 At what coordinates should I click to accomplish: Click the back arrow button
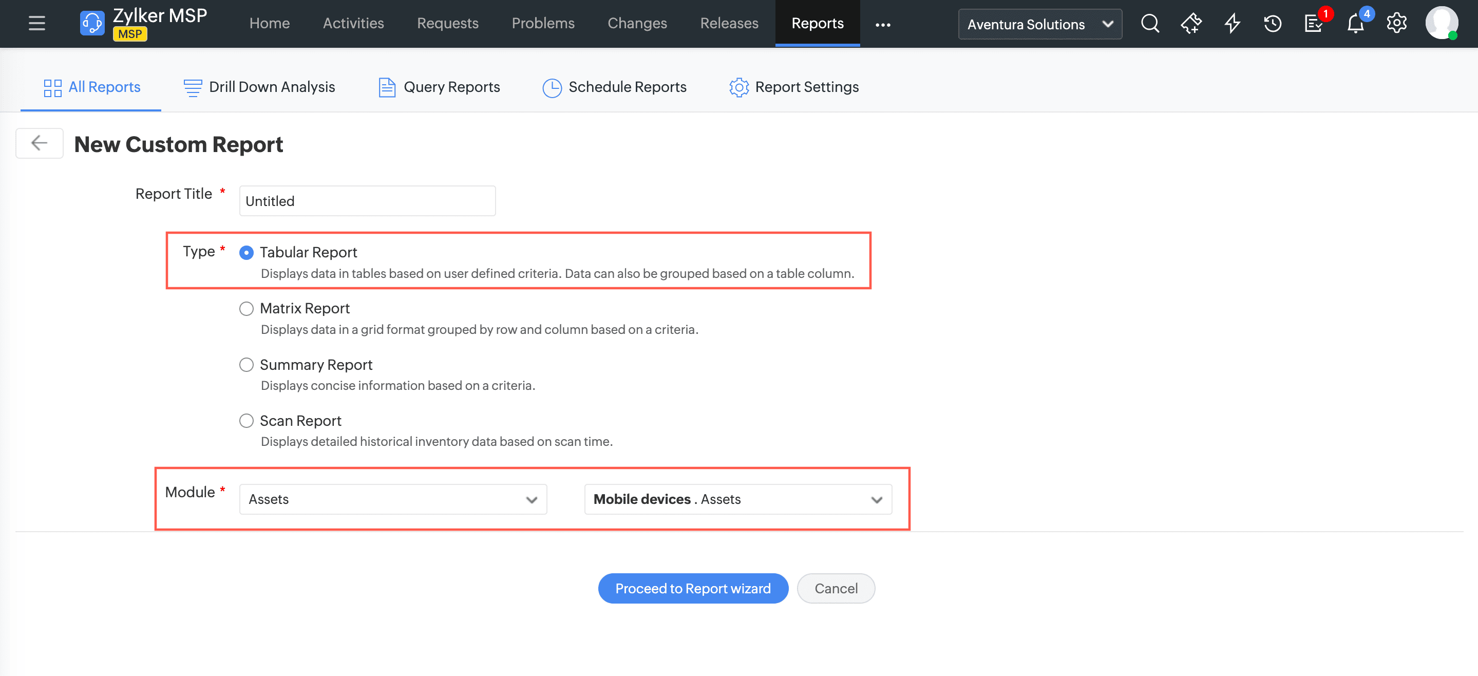39,143
